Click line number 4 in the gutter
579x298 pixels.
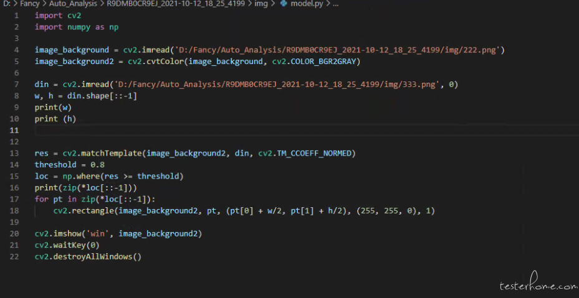(16, 50)
